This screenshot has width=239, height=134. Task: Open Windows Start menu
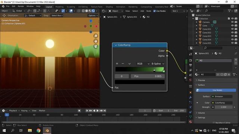[4, 131]
